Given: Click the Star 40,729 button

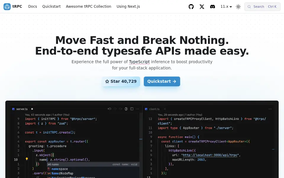Looking at the screenshot, I should click(x=121, y=81).
